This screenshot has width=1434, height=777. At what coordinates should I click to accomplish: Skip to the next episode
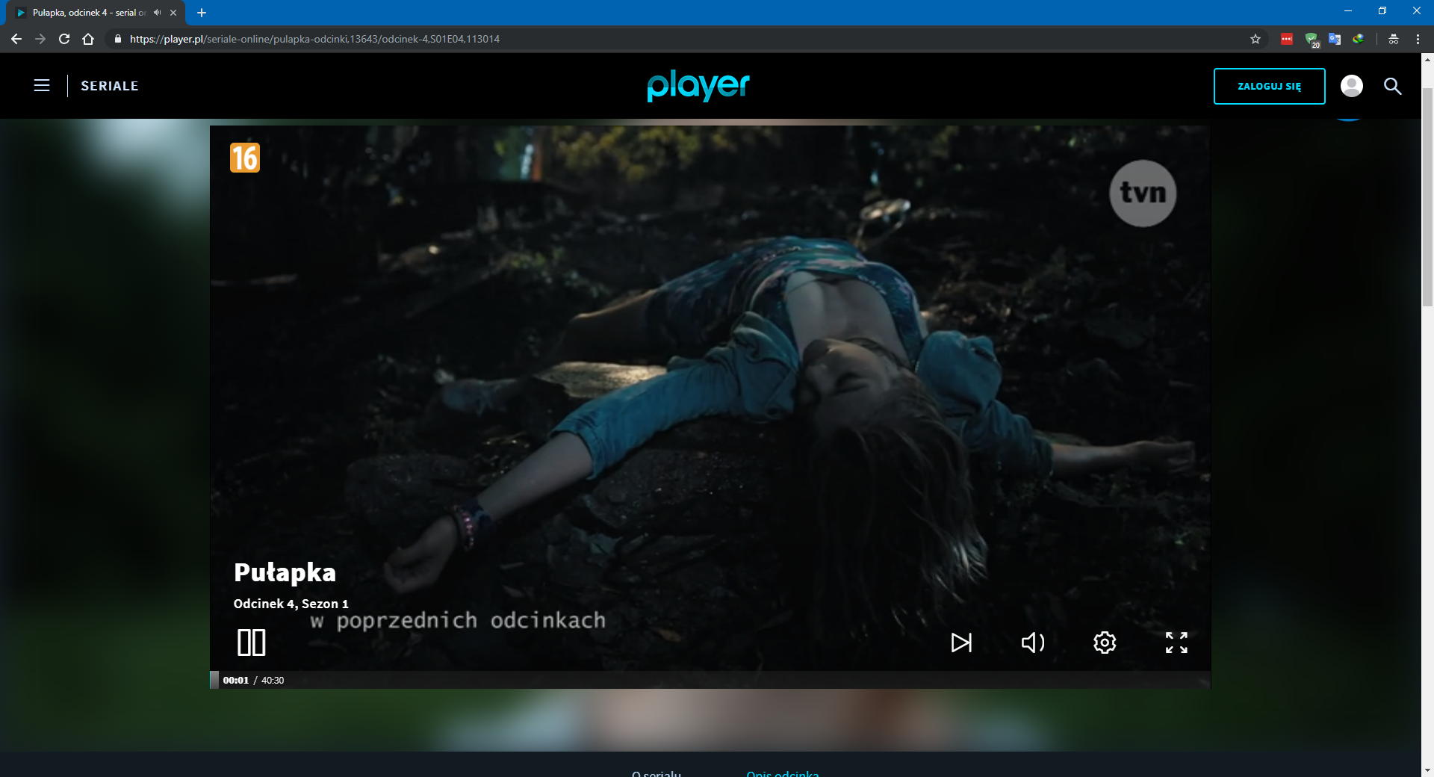961,643
